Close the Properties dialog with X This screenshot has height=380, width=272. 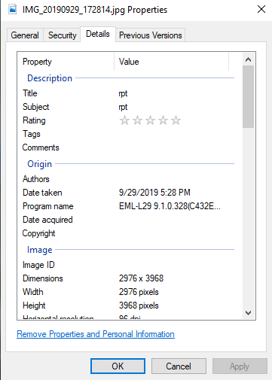tap(261, 9)
